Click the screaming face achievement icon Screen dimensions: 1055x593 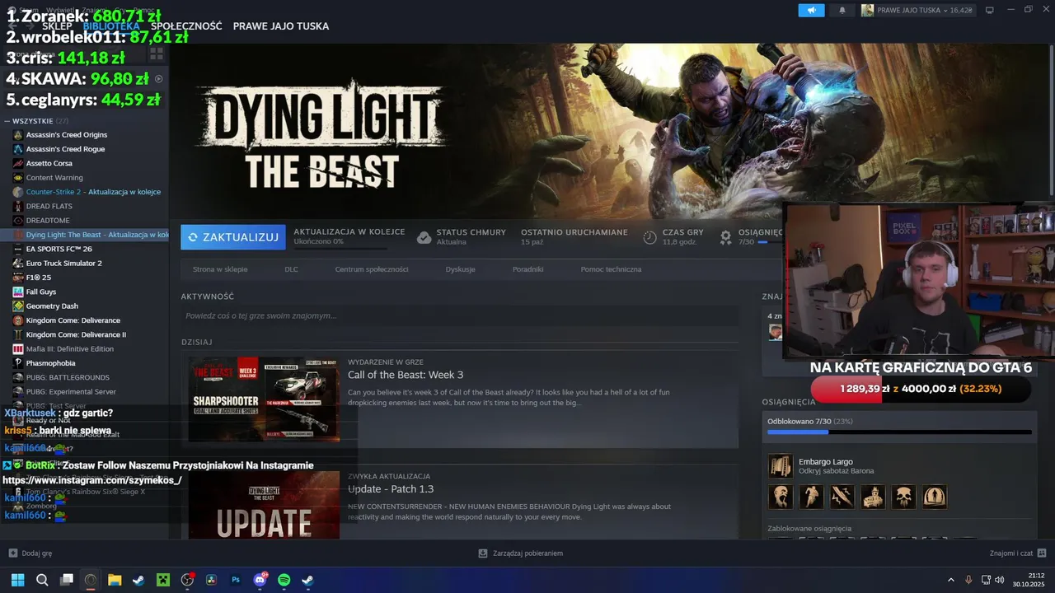click(x=781, y=497)
